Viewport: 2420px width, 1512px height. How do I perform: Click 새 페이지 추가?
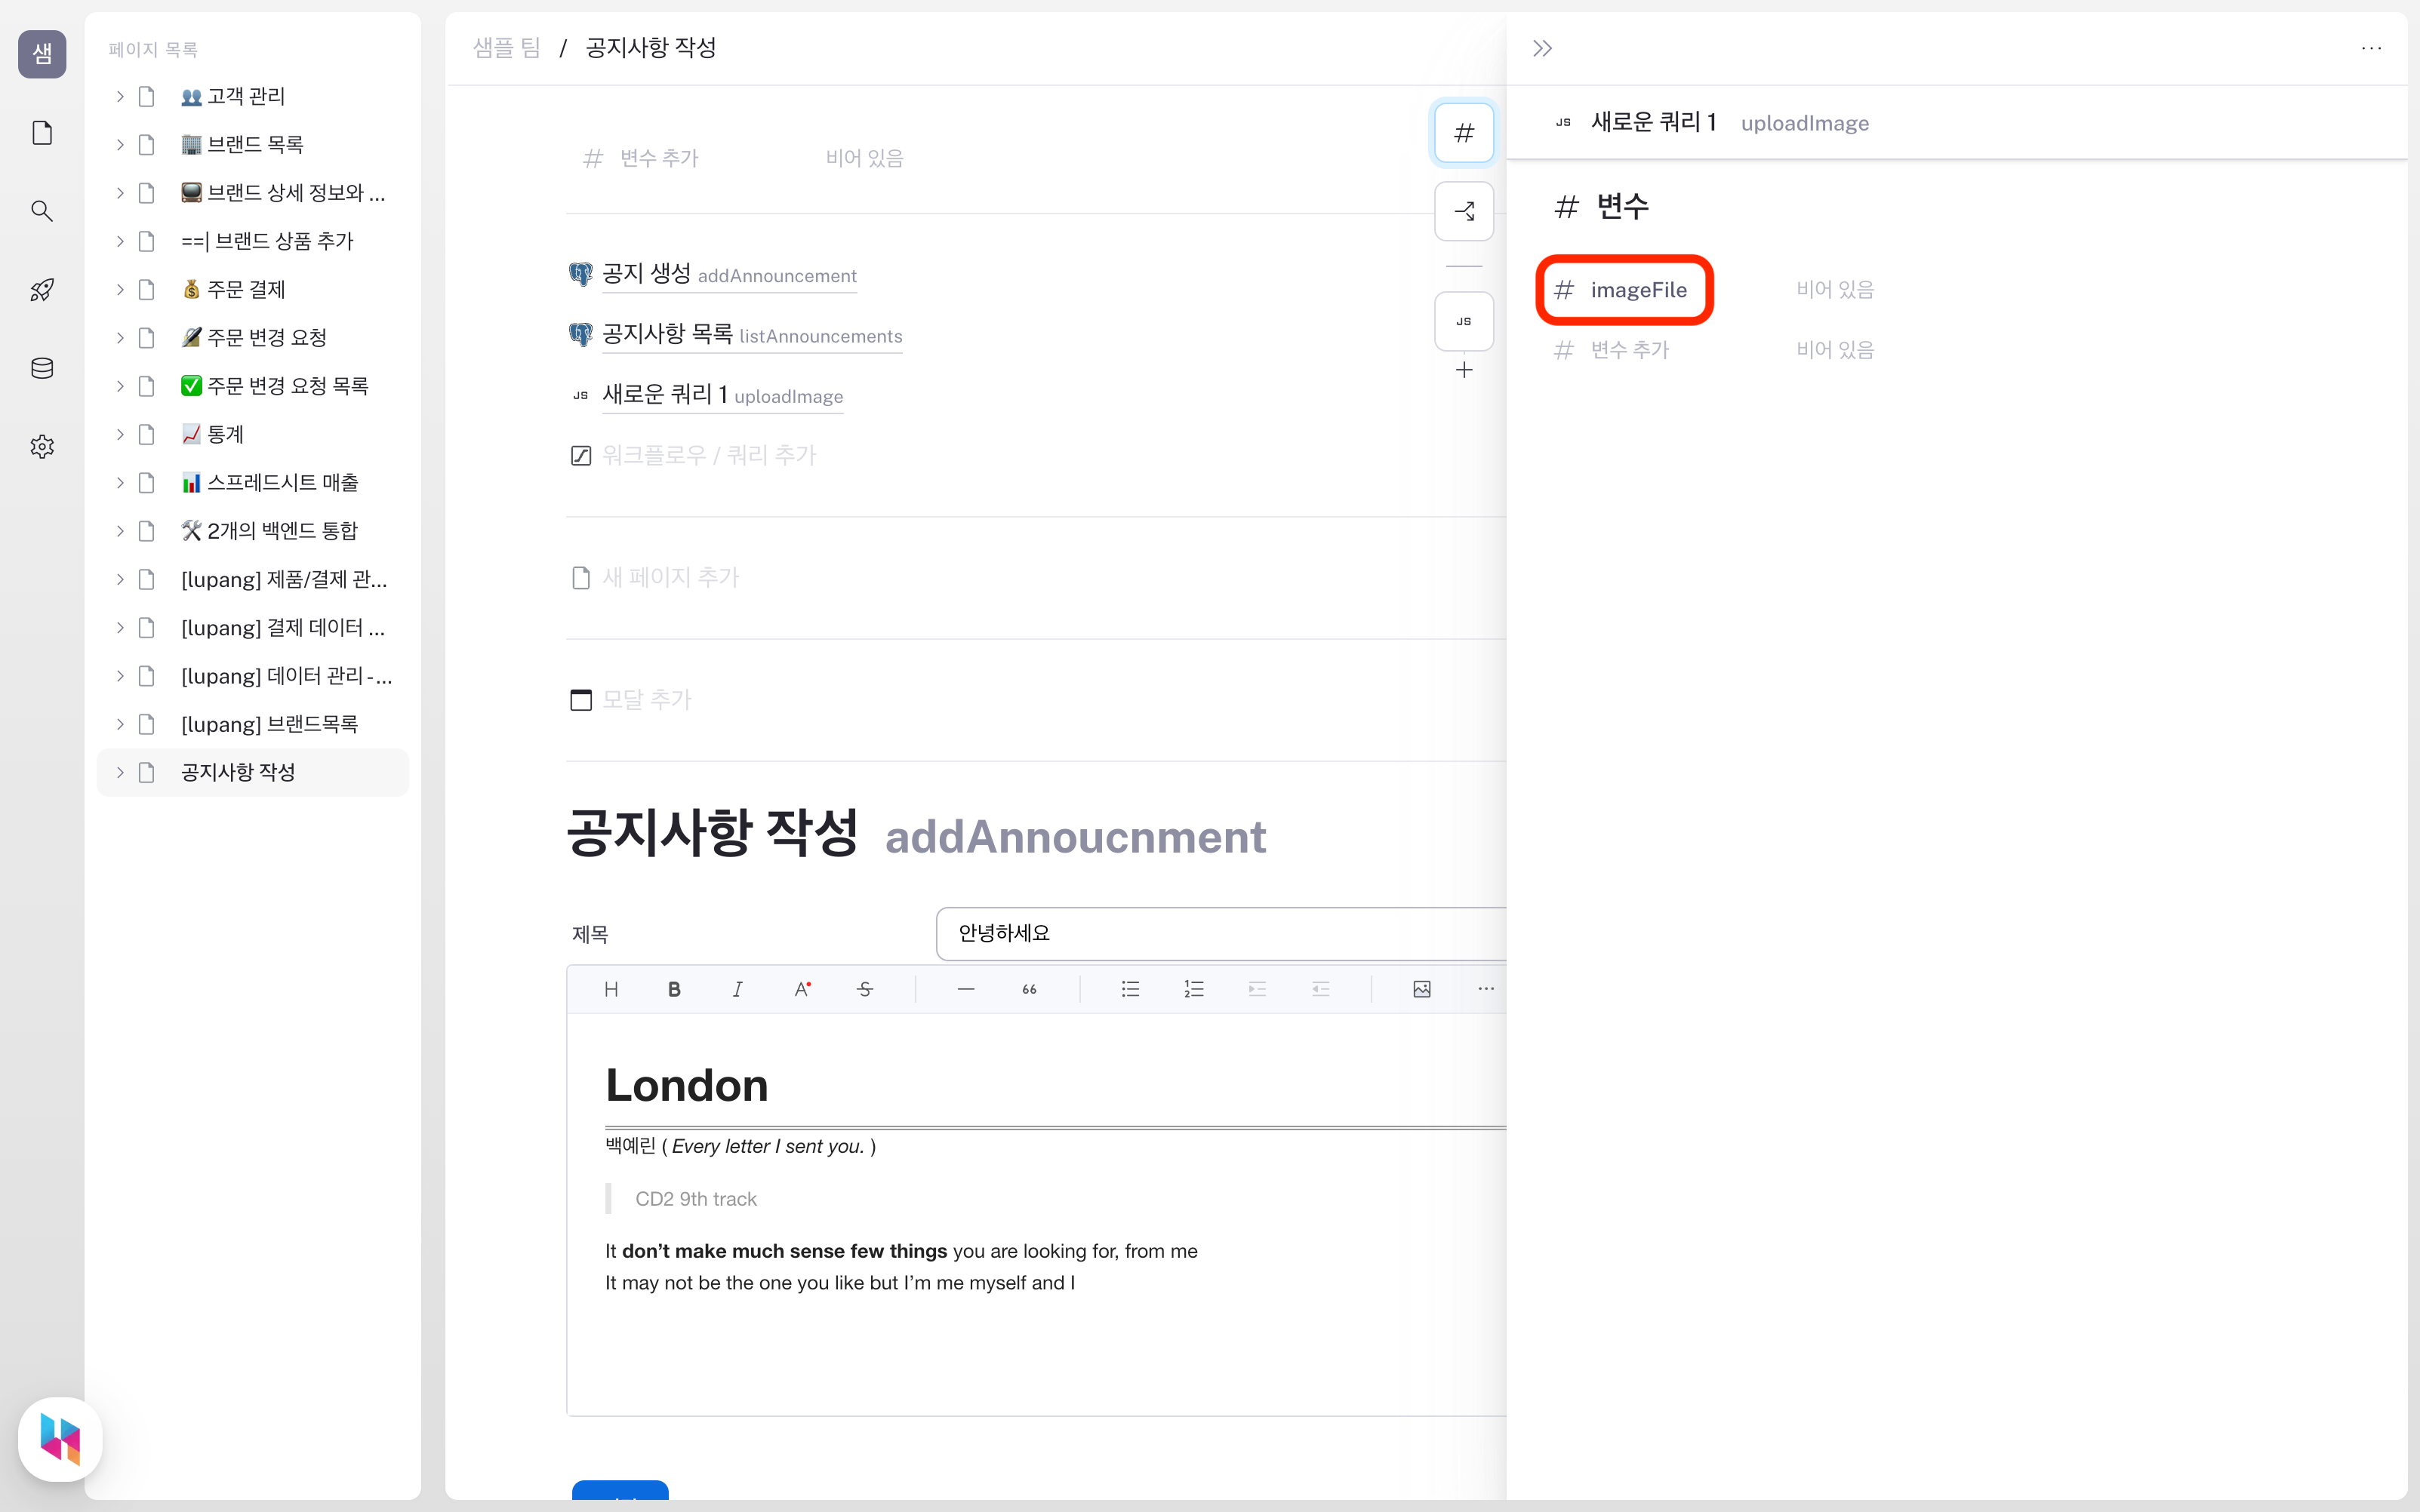click(670, 577)
